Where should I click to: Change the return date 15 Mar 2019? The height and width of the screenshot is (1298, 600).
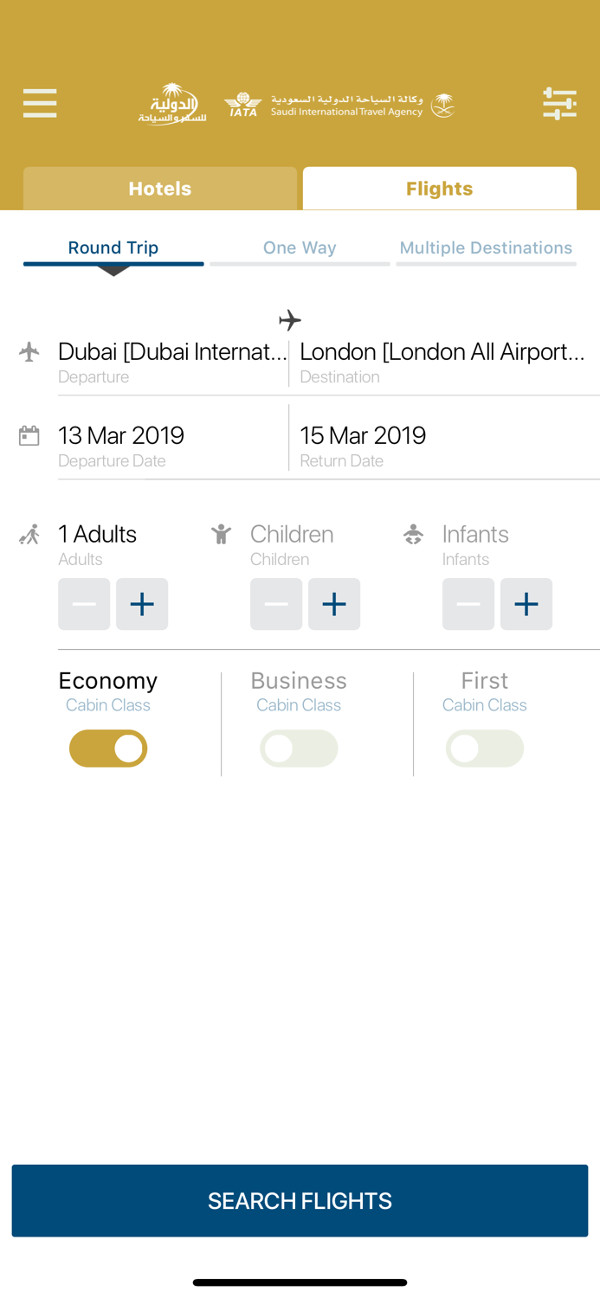pos(443,444)
